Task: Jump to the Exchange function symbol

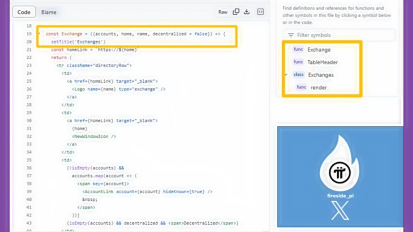Action: [319, 50]
